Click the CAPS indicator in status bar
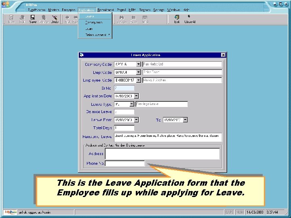Image resolution: width=291 pixels, height=218 pixels. click(230, 212)
